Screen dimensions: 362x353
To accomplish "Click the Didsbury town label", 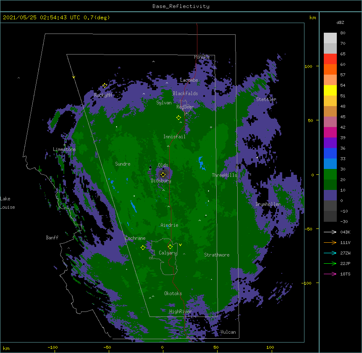I will [161, 181].
